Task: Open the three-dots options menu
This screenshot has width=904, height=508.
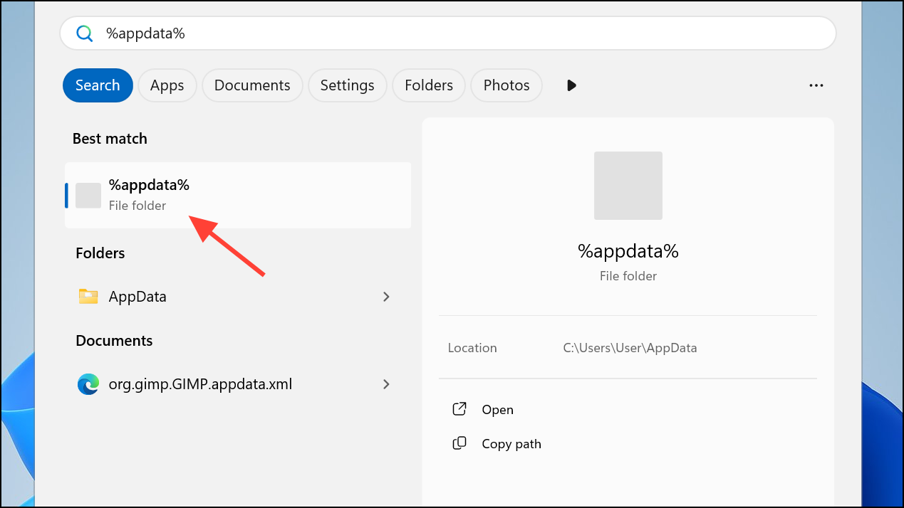Action: [x=816, y=85]
